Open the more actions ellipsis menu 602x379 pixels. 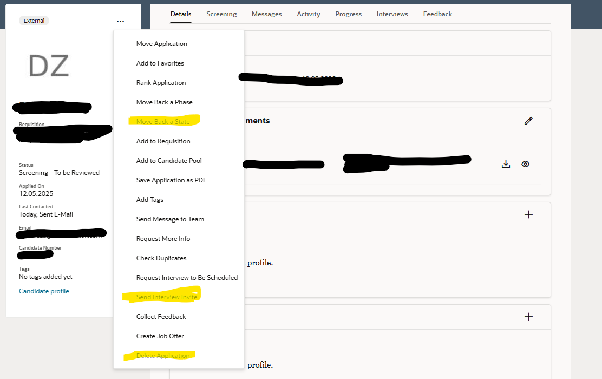(x=120, y=21)
